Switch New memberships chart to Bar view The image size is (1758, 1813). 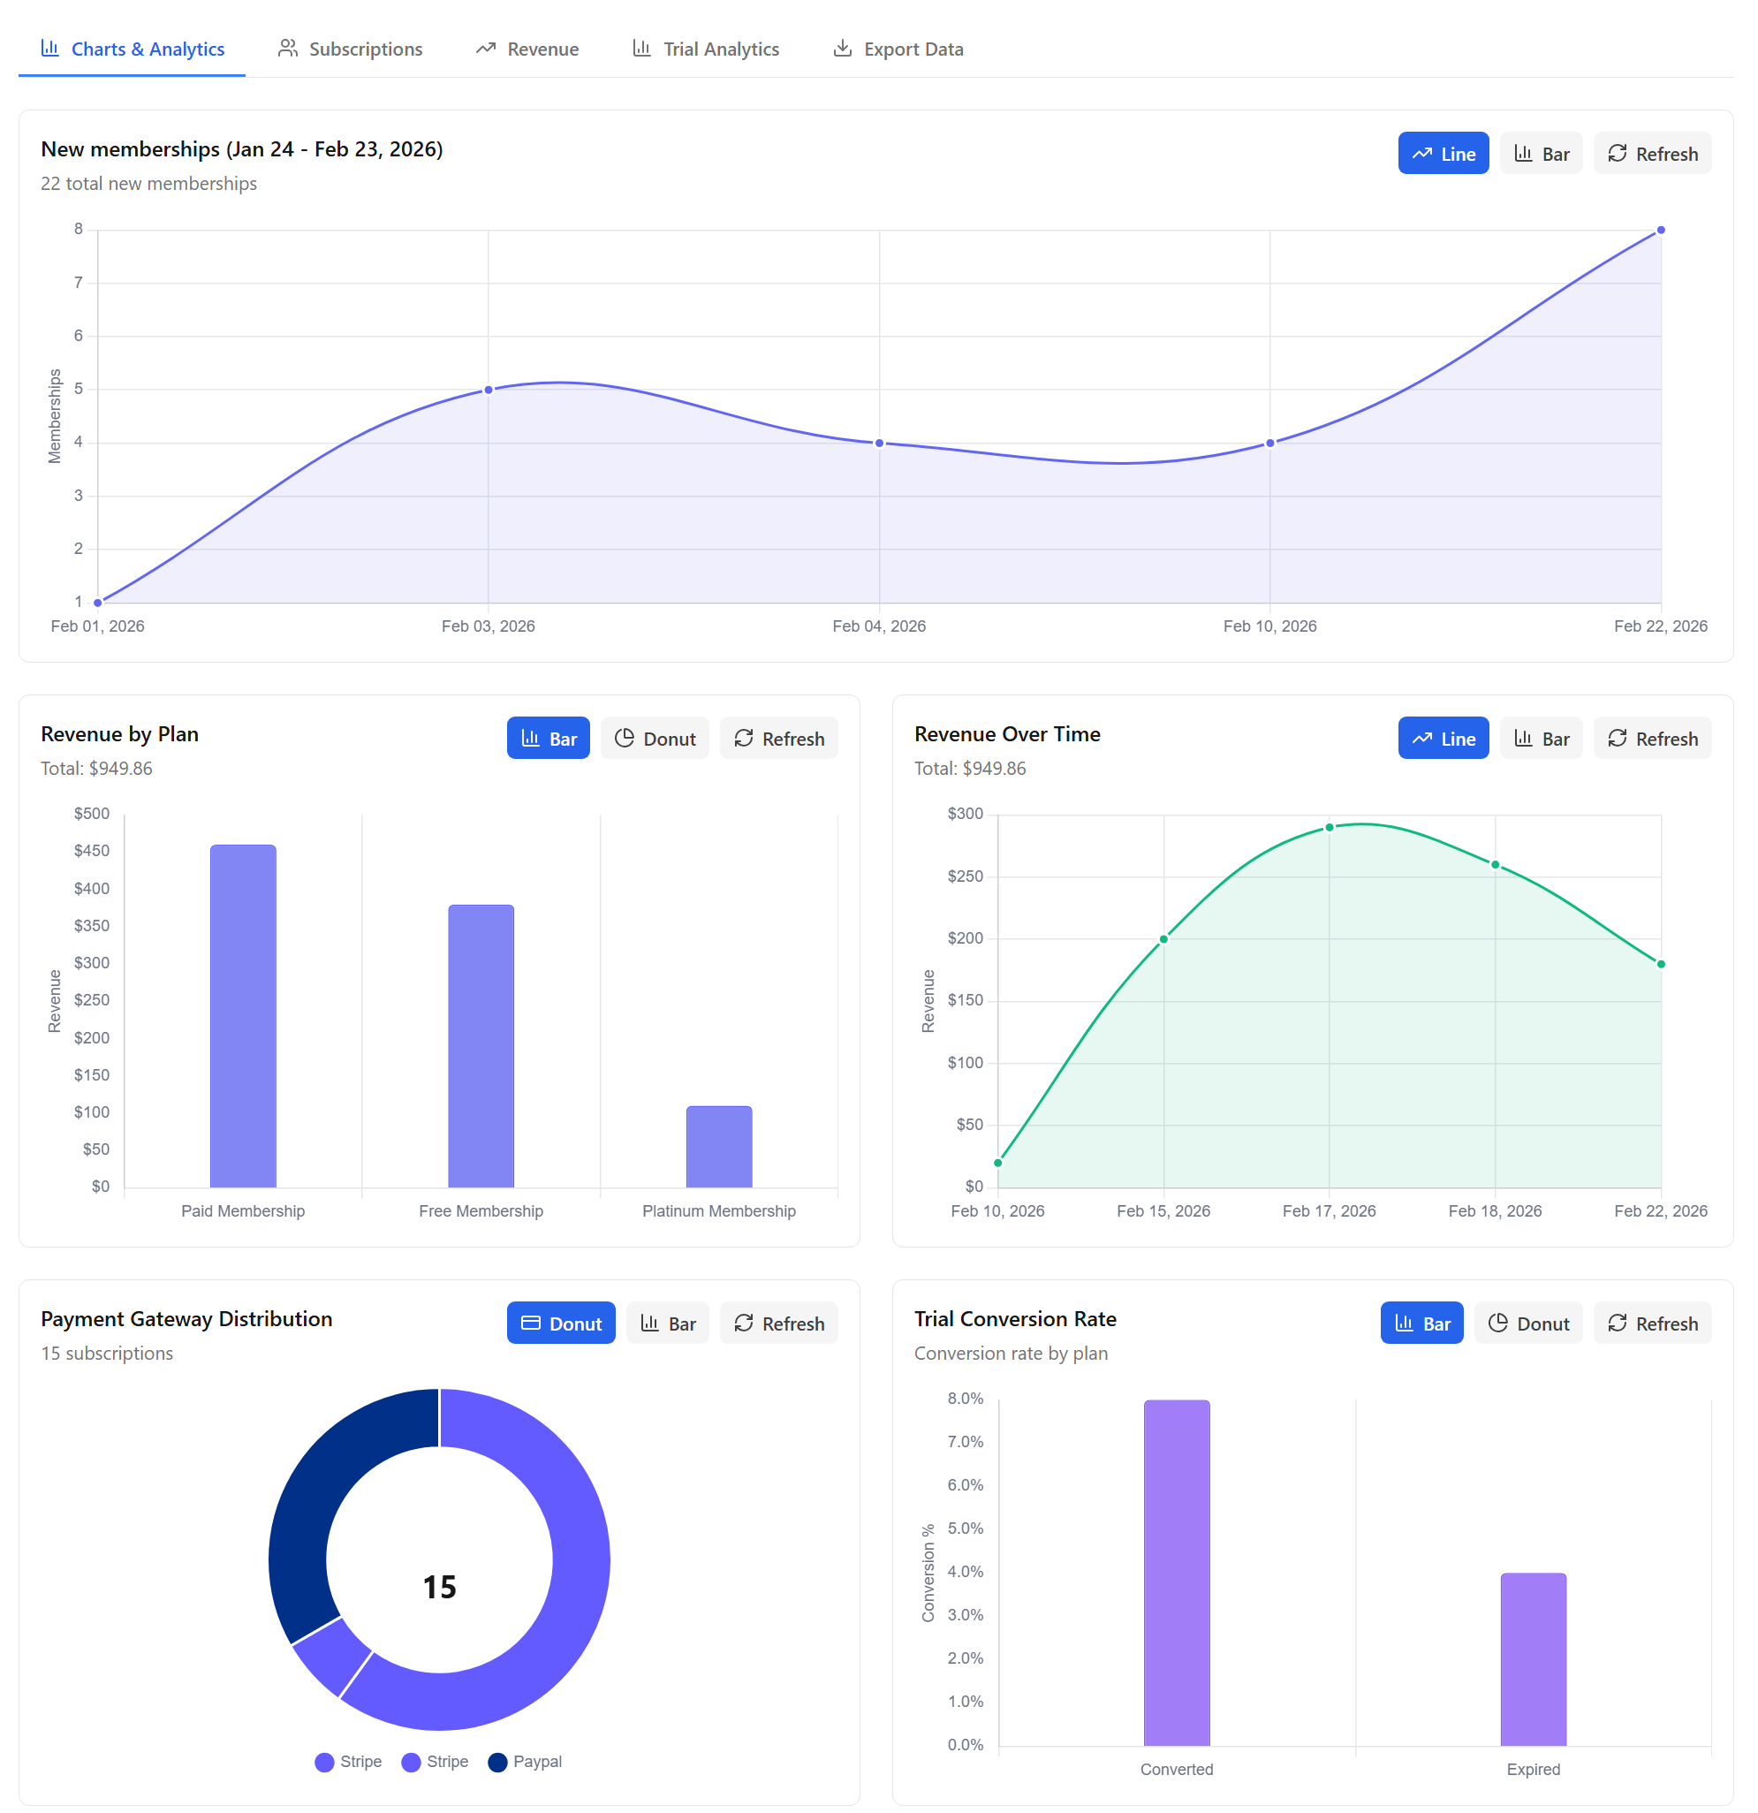pyautogui.click(x=1541, y=153)
